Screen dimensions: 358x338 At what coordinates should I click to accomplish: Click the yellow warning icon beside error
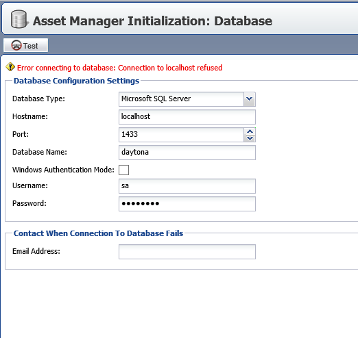pos(10,67)
